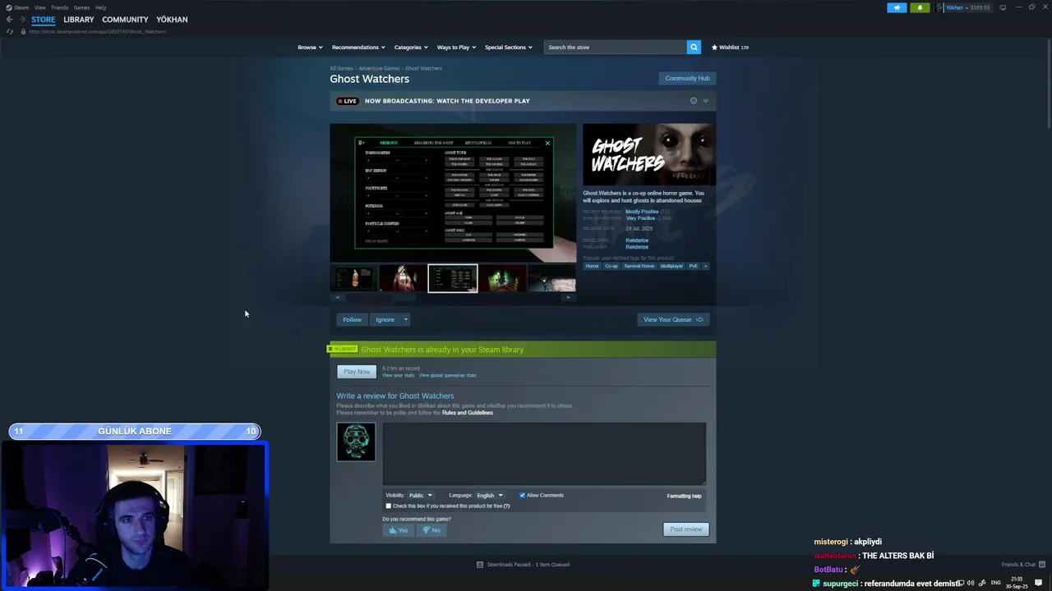Click the thumbs down No recommend button
The image size is (1052, 591).
click(x=431, y=529)
